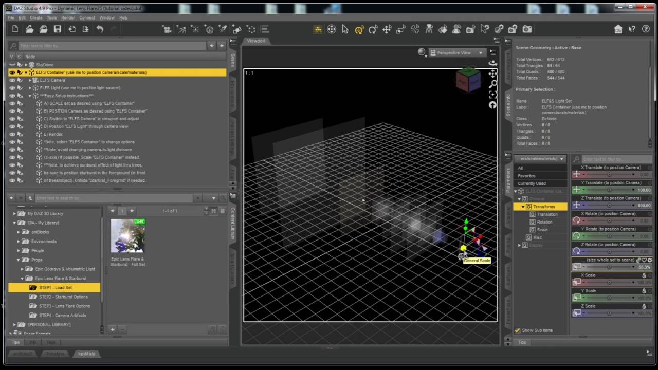This screenshot has width=658, height=370.
Task: Create a new point light icon
Action: (x=195, y=29)
